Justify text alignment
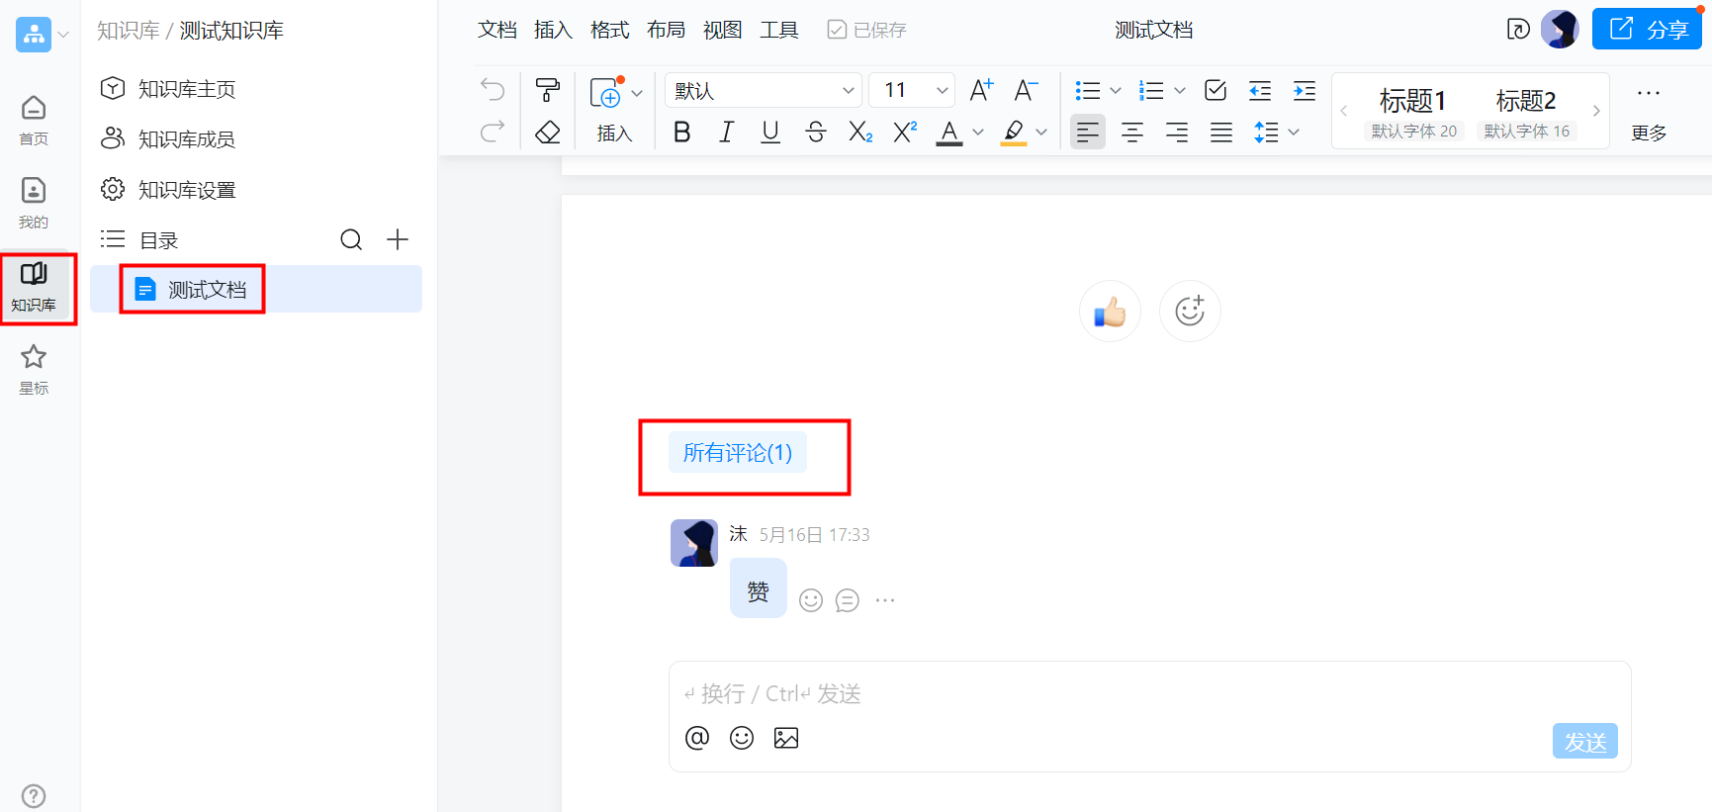The height and width of the screenshot is (812, 1712). pos(1221,132)
